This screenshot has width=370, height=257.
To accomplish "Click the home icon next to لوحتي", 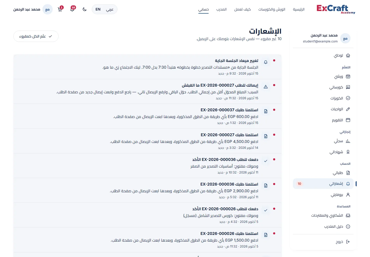I will 348,55.
